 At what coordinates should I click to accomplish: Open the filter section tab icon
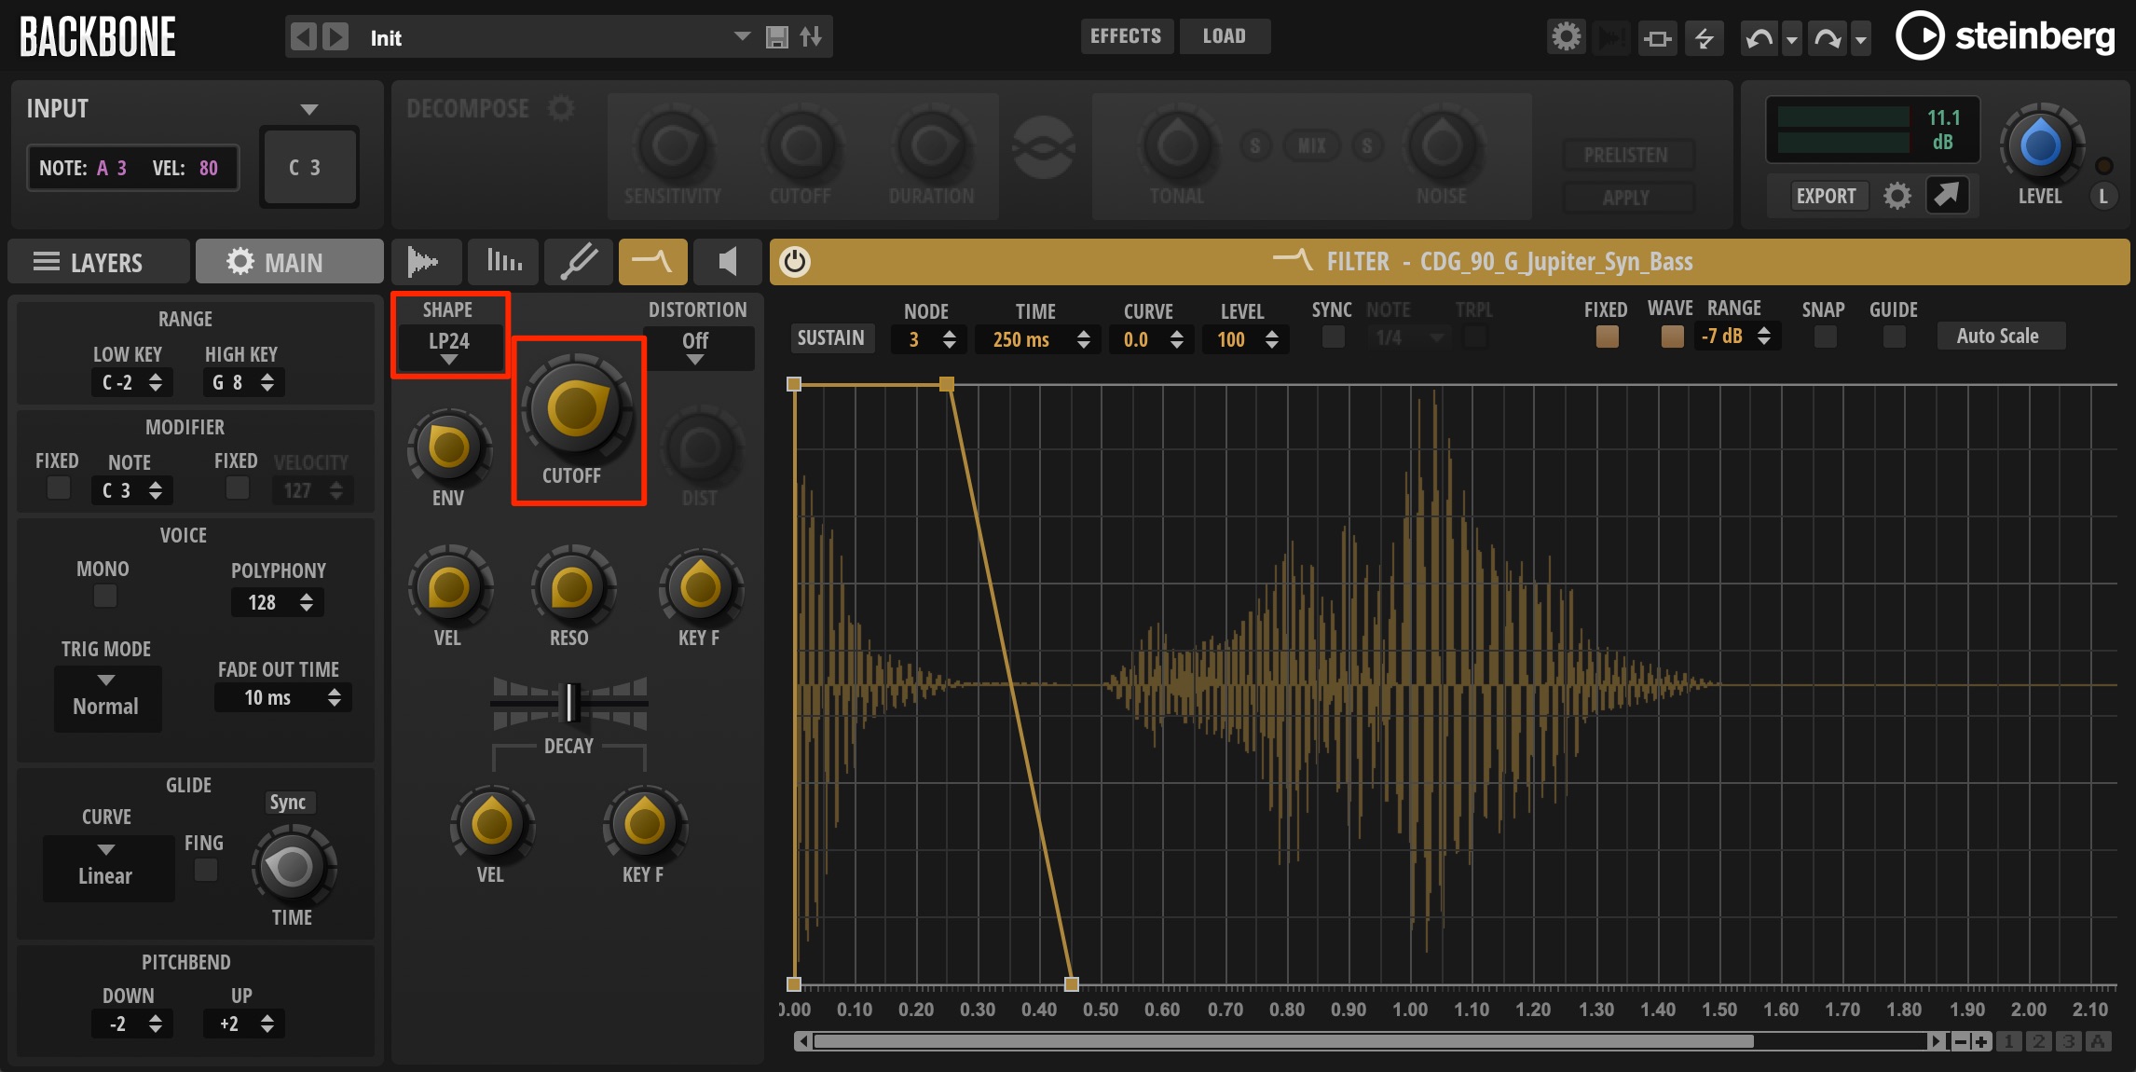[652, 262]
